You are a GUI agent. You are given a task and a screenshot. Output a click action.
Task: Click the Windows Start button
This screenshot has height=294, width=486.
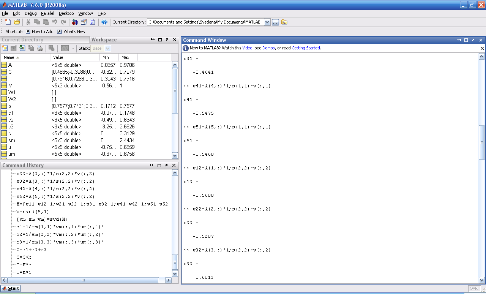pos(11,288)
